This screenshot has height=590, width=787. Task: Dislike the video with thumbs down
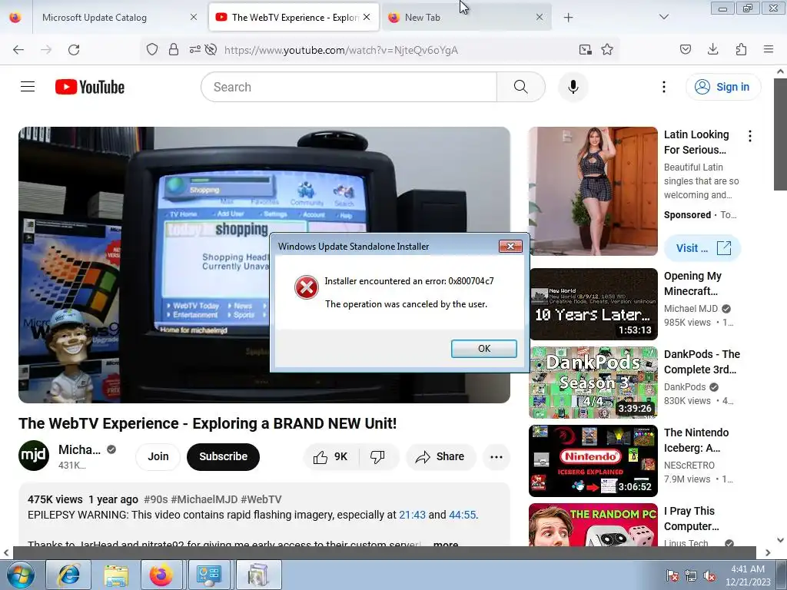pos(378,456)
